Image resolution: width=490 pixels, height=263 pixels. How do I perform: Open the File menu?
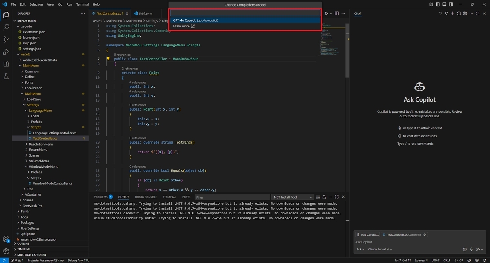click(13, 4)
